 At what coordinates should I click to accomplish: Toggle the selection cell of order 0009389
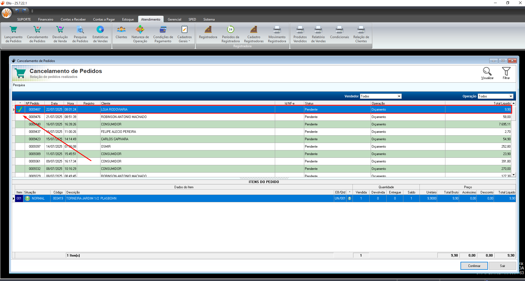coord(20,154)
